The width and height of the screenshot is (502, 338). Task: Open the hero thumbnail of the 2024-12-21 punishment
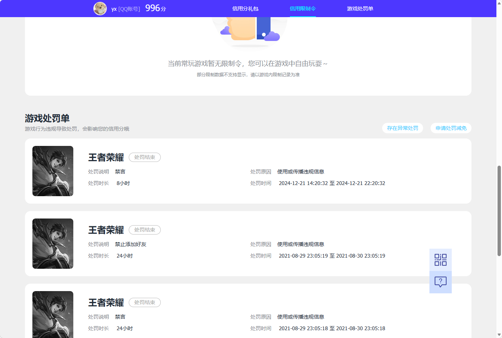(x=53, y=171)
